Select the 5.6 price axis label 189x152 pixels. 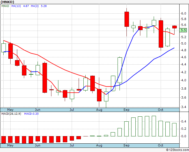(184, 25)
